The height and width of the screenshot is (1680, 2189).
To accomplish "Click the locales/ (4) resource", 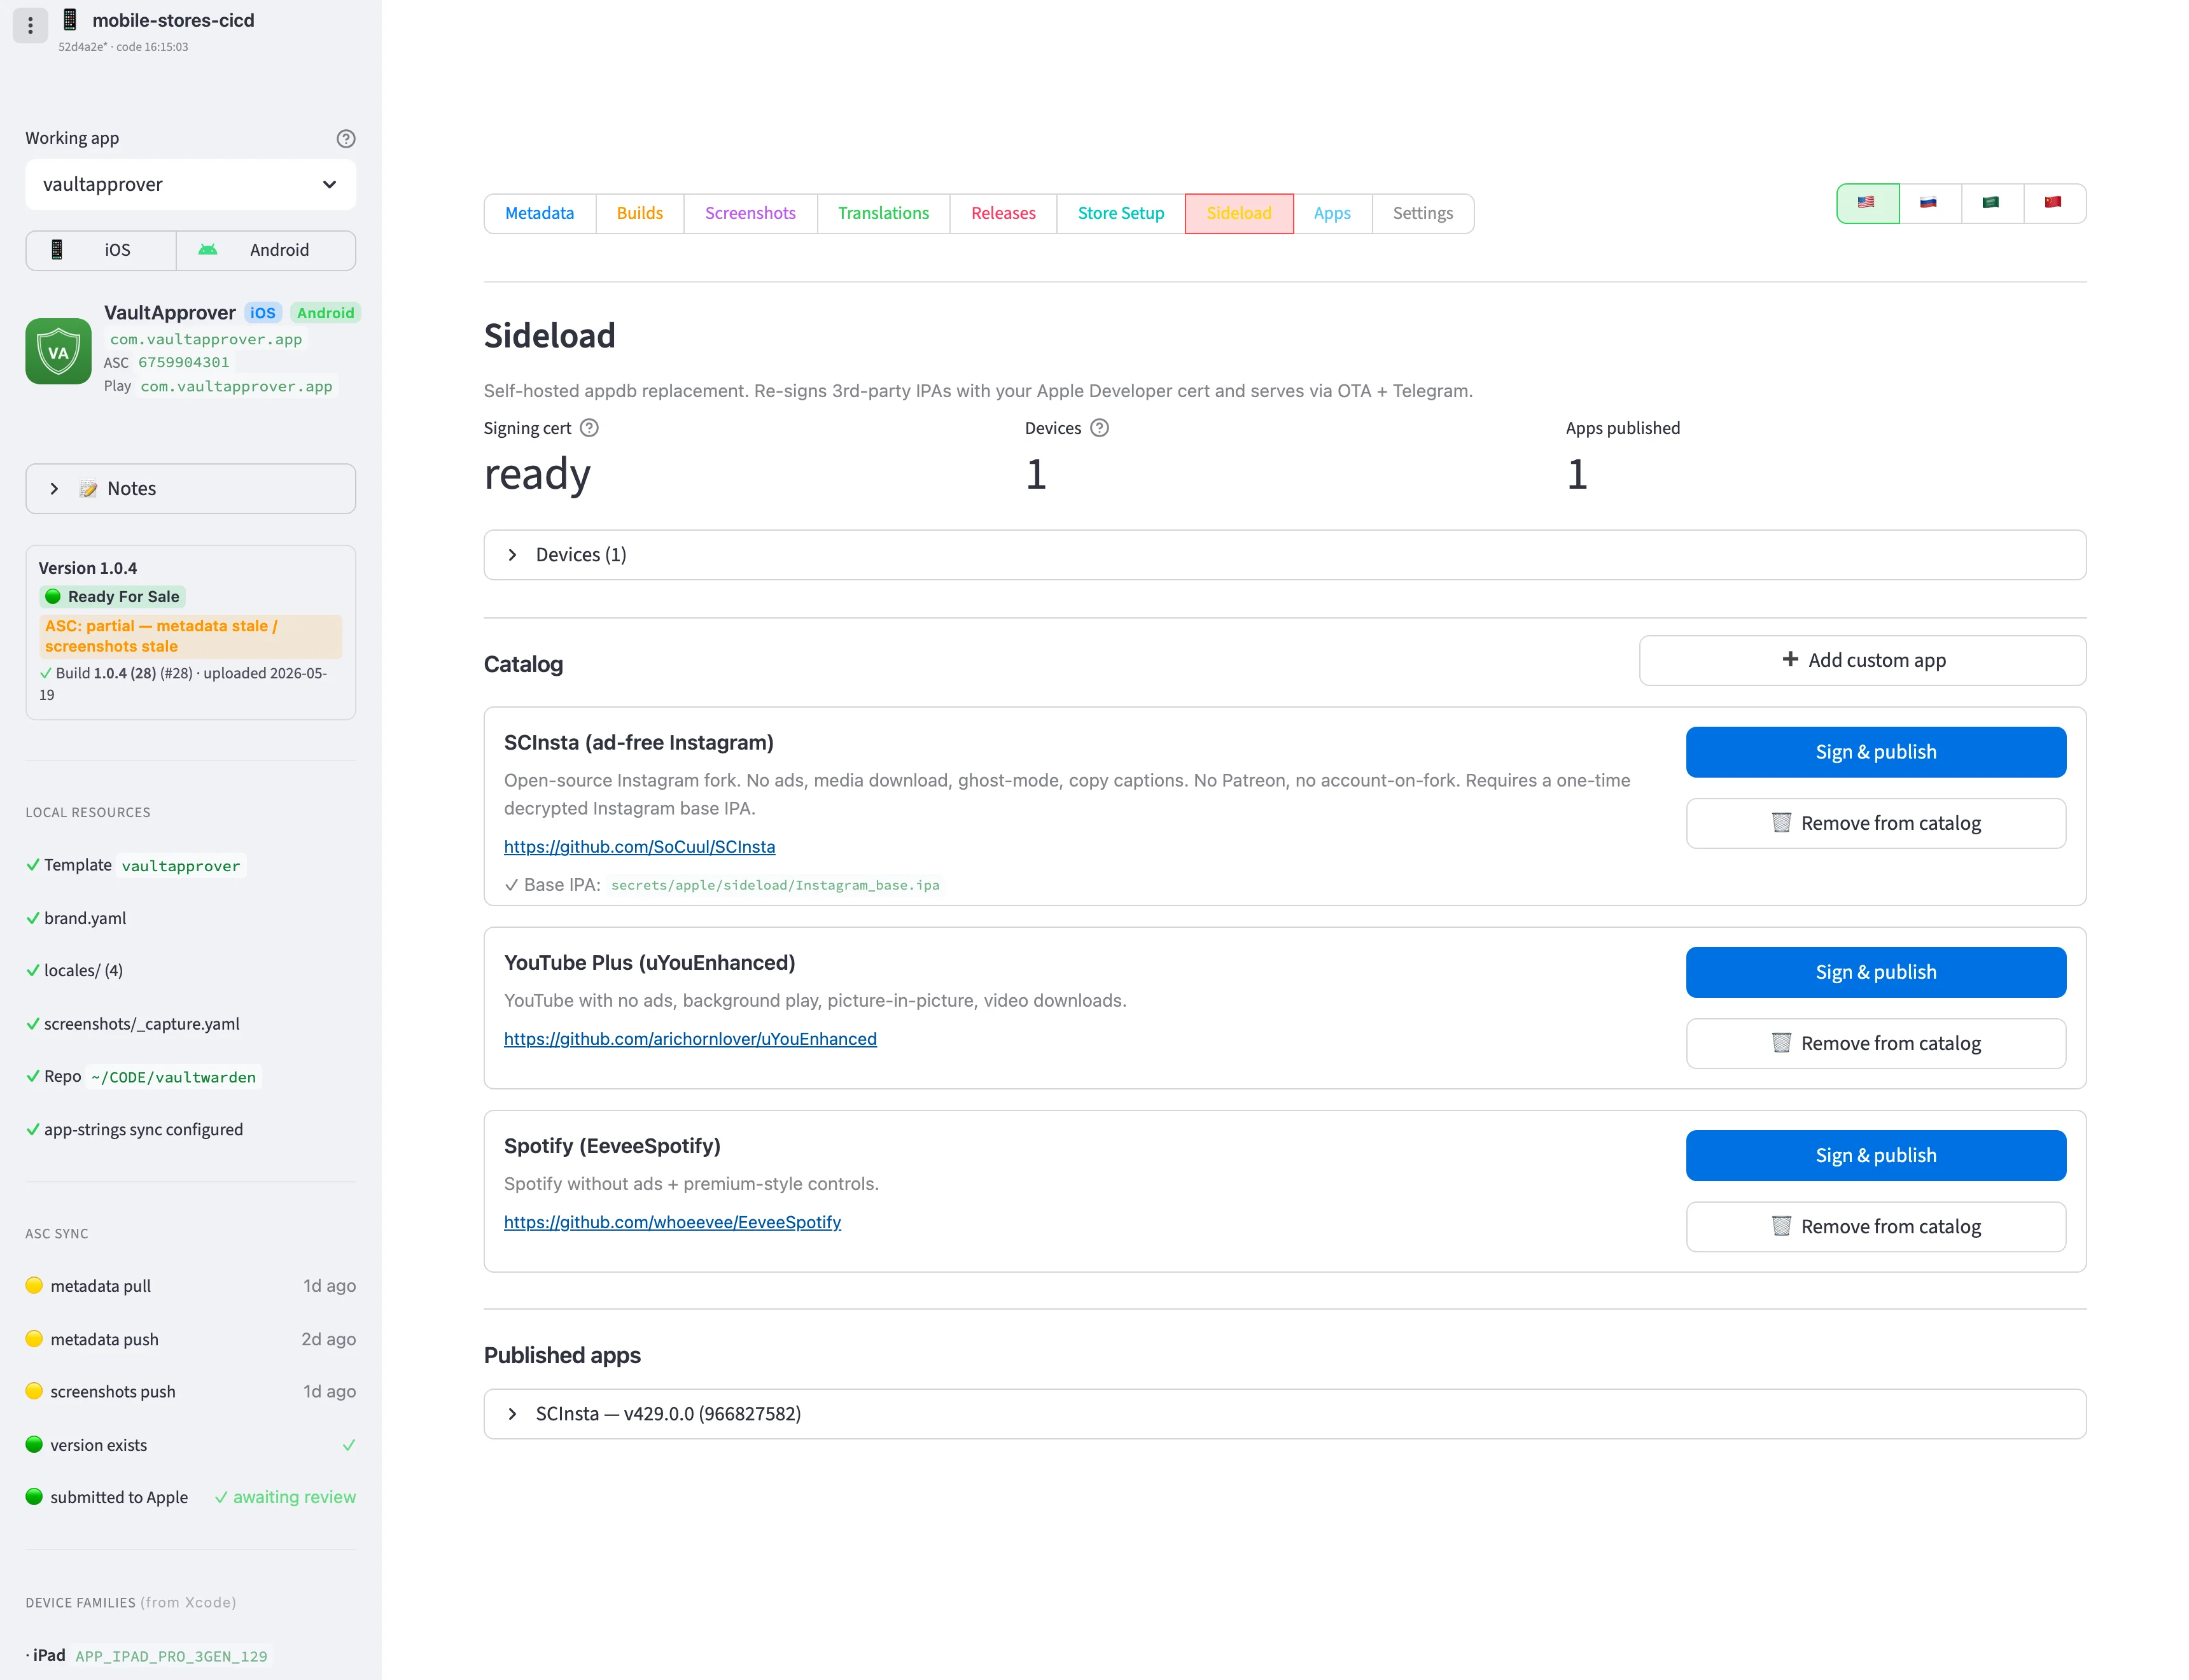I will click(x=75, y=971).
